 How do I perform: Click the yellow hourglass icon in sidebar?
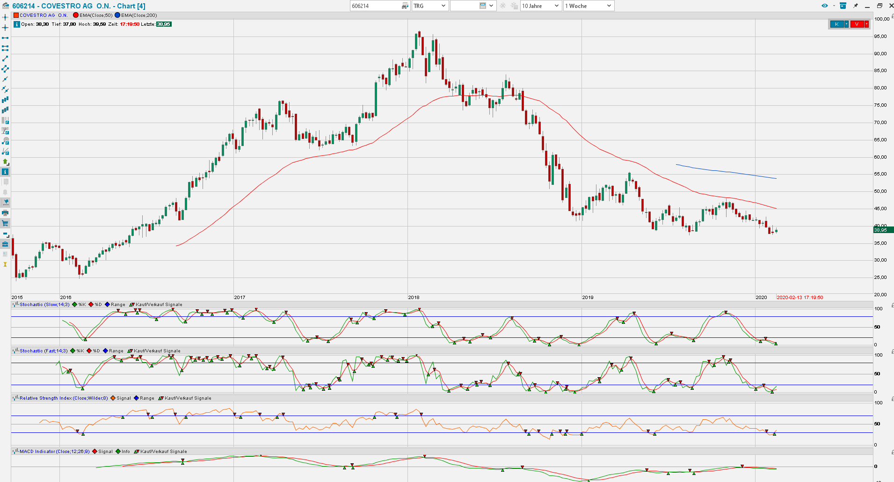tap(5, 264)
